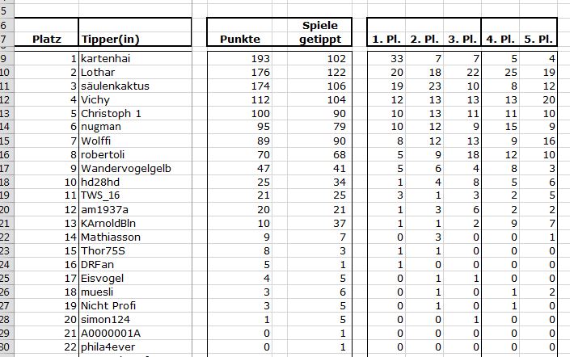Viewport: 570px width, 357px height.
Task: Click the "Punkte" header cell
Action: pyautogui.click(x=239, y=39)
